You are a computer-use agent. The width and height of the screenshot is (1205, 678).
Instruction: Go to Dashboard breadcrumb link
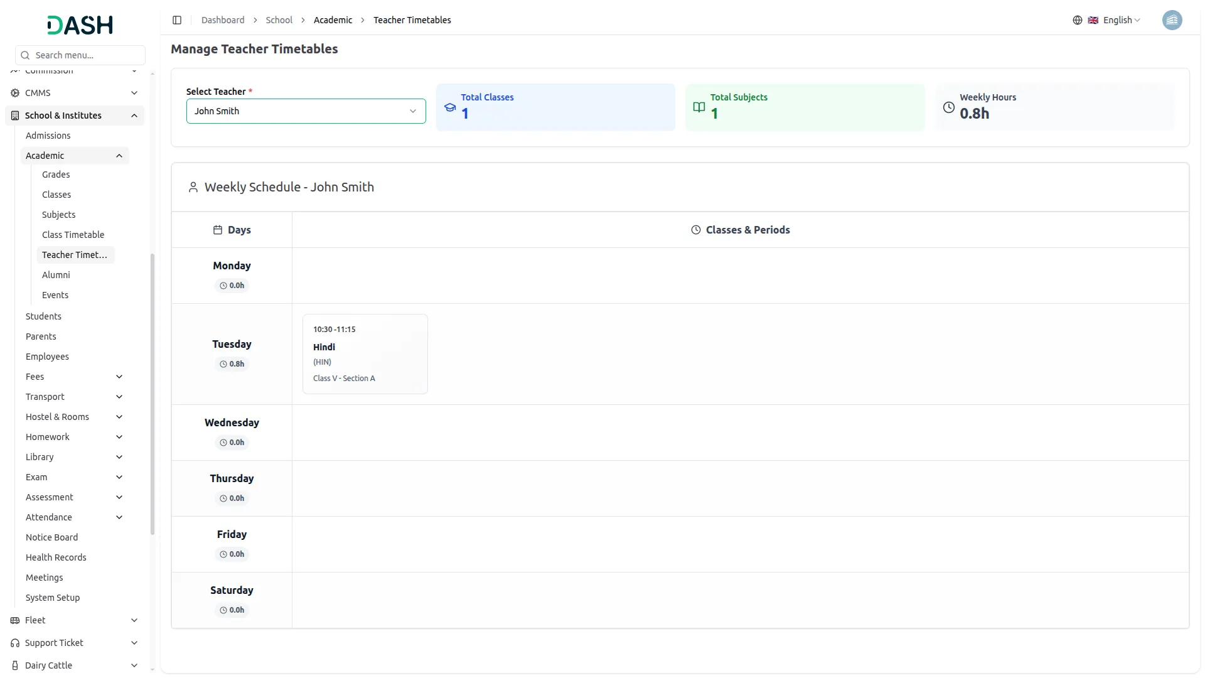(223, 20)
